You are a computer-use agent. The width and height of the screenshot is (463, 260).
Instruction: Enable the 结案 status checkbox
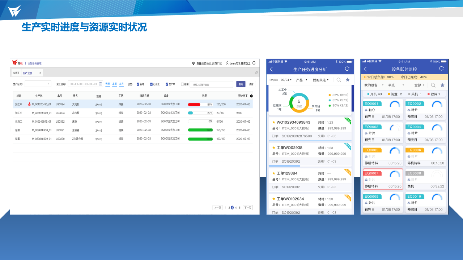(182, 84)
